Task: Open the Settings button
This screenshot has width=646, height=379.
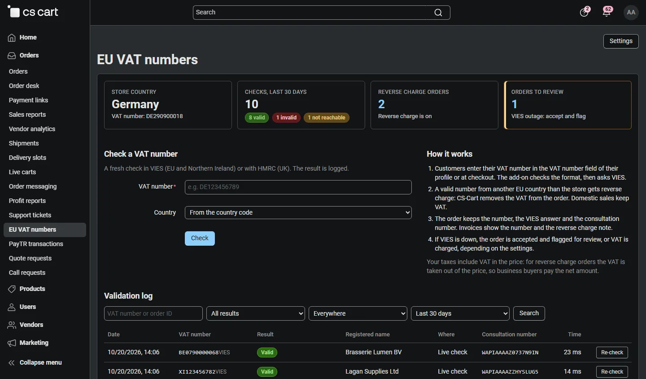Action: pyautogui.click(x=621, y=41)
